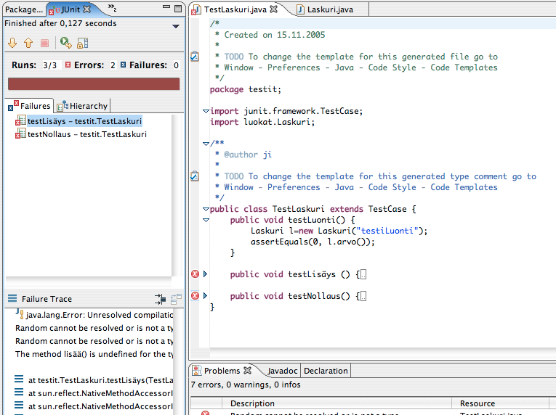Click testit.TestLaskuri.testLisäys stack frame

94,380
